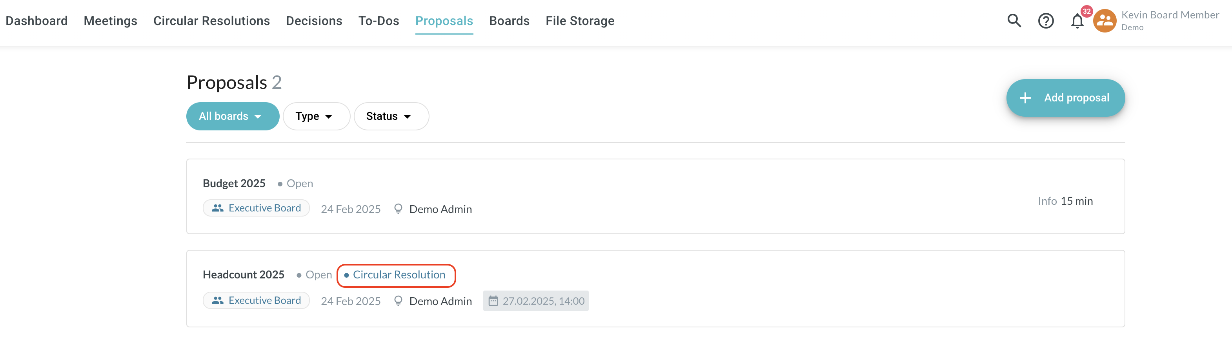Click the people icon in Headcount 2025's board tag
Image resolution: width=1232 pixels, height=363 pixels.
pyautogui.click(x=218, y=300)
